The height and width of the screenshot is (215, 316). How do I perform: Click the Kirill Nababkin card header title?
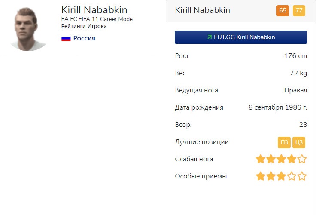(x=202, y=10)
